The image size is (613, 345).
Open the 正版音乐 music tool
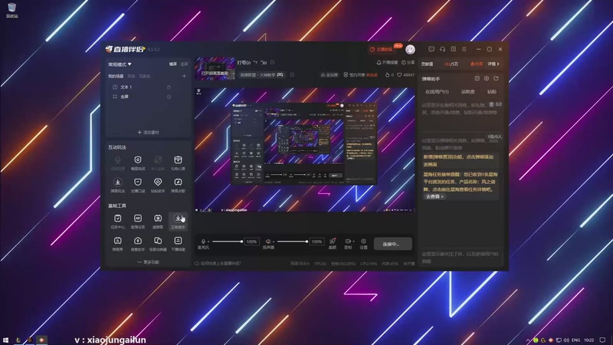pos(178,221)
